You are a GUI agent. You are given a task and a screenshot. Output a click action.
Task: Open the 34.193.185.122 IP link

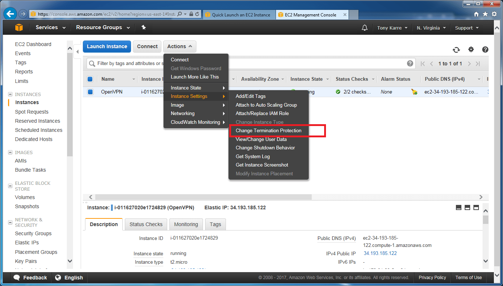(x=380, y=253)
